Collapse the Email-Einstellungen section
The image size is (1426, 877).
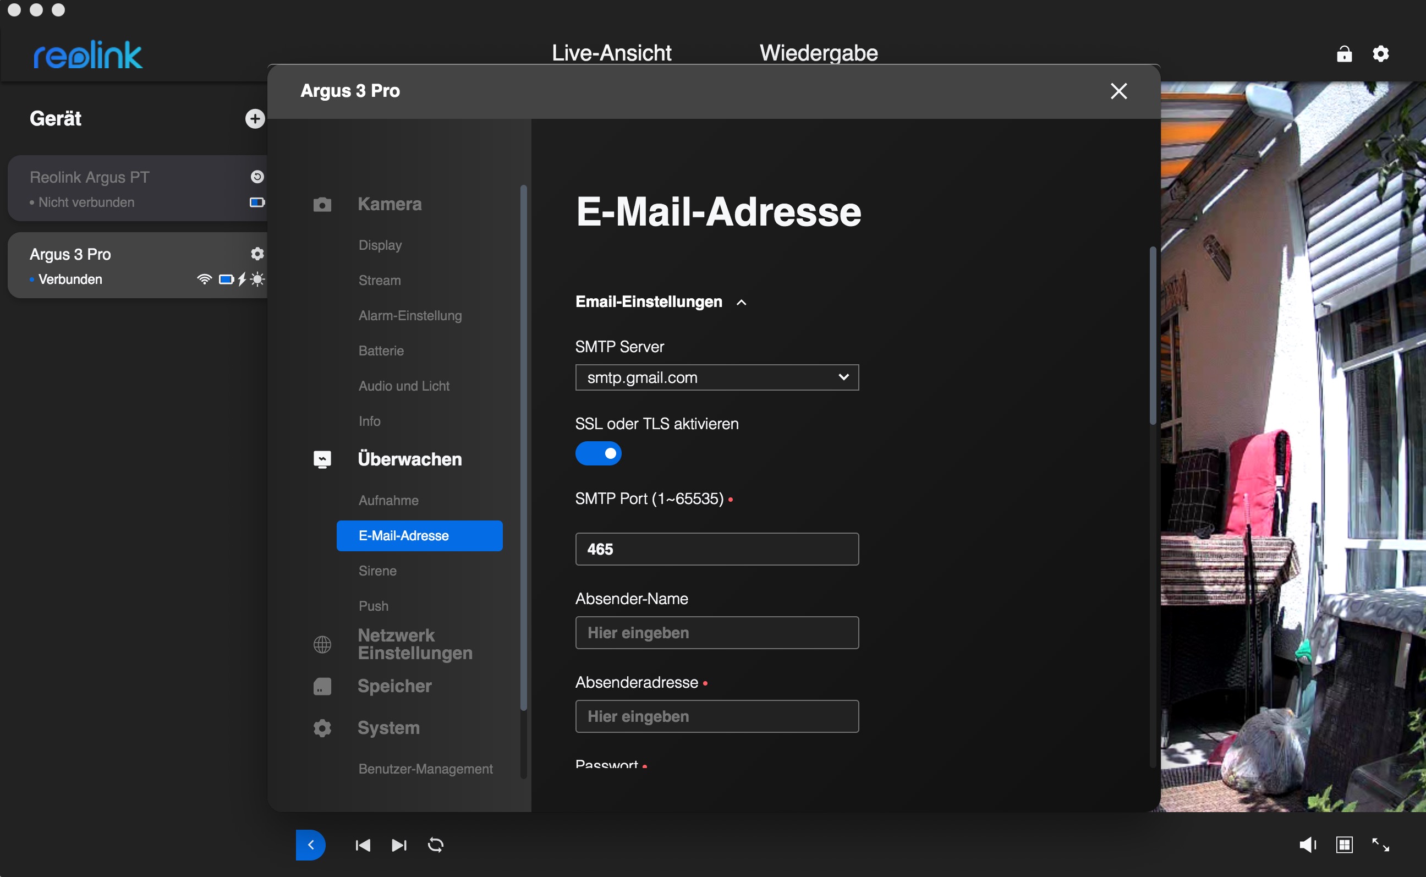[741, 302]
